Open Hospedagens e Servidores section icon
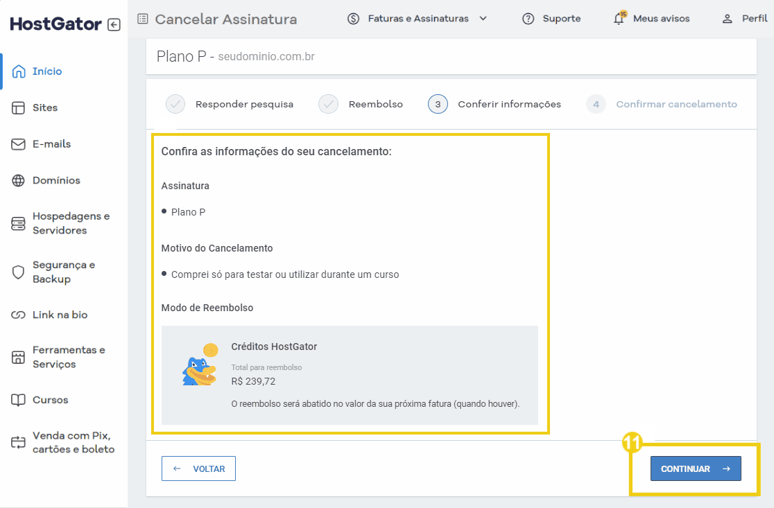Image resolution: width=774 pixels, height=508 pixels. [17, 223]
